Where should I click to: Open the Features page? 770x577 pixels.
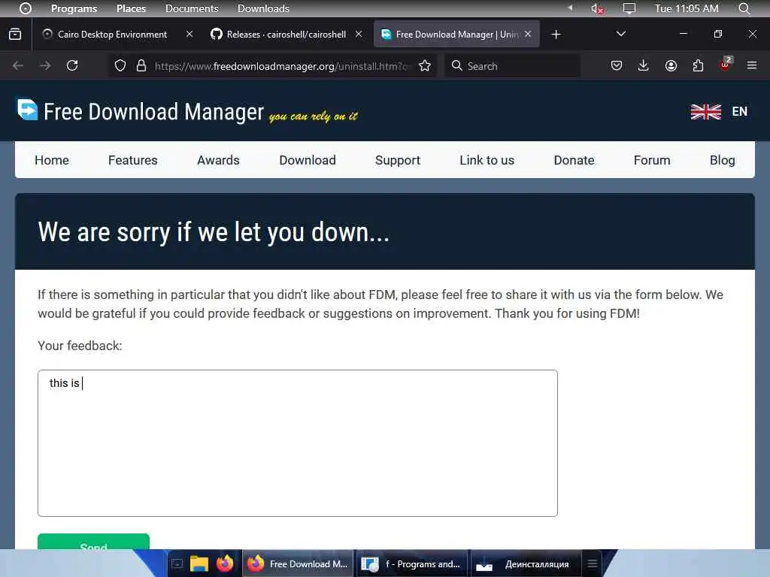(132, 161)
